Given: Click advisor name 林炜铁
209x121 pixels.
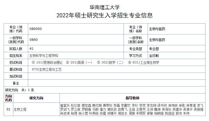Looking at the screenshot, I should point(173,105).
